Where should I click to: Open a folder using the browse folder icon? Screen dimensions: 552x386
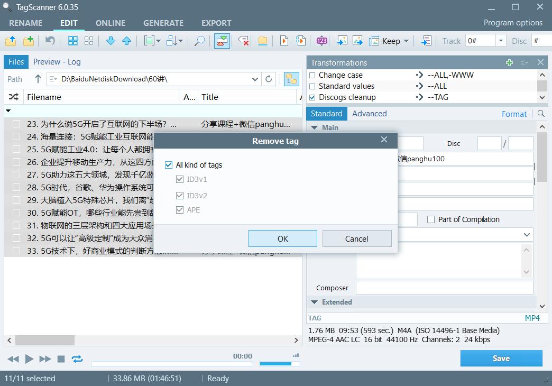(10, 41)
